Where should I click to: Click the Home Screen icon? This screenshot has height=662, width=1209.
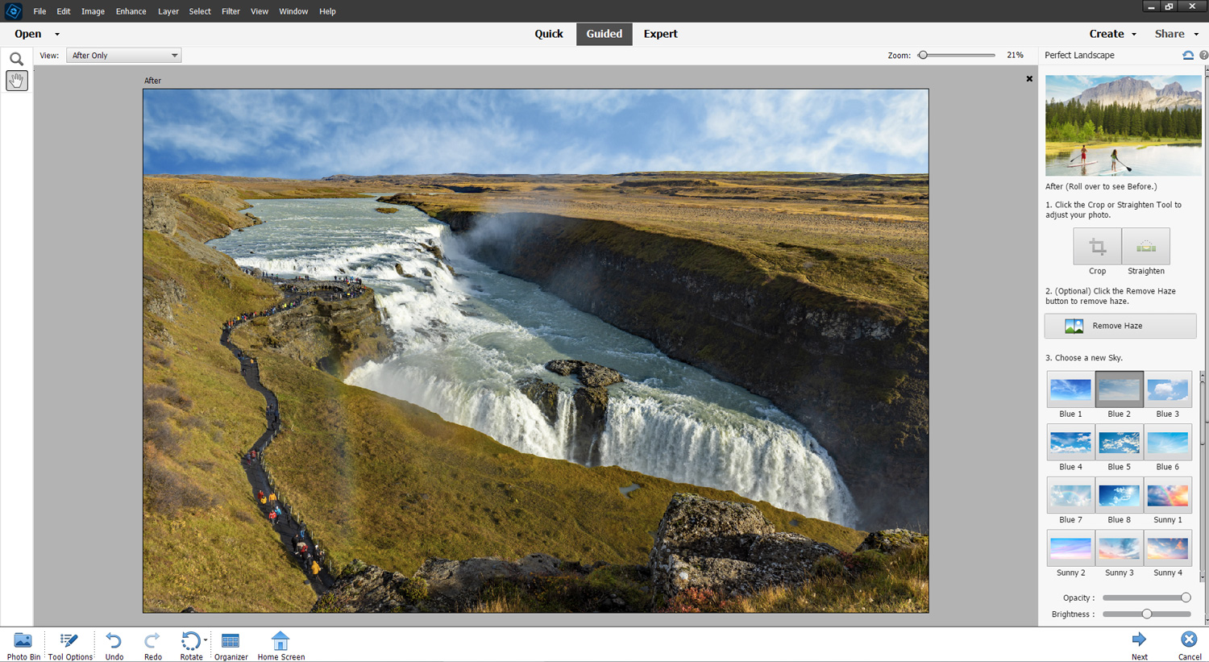[x=280, y=644]
